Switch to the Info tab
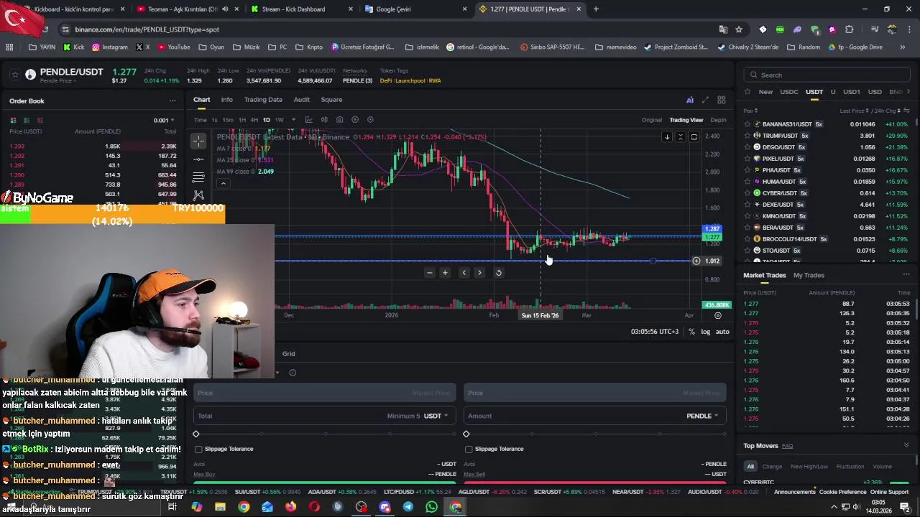The height and width of the screenshot is (517, 920). tap(227, 100)
